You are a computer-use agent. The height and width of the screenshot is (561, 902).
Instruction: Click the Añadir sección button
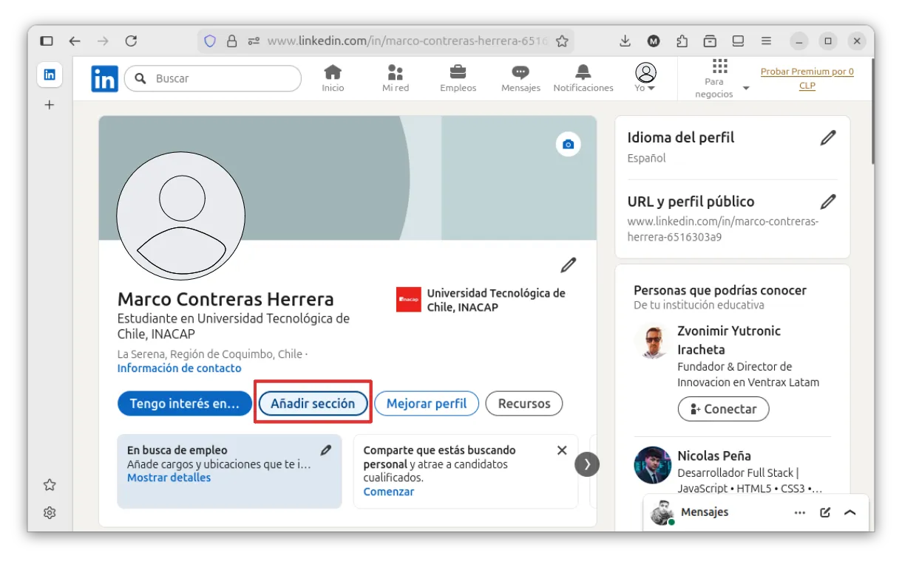click(313, 404)
